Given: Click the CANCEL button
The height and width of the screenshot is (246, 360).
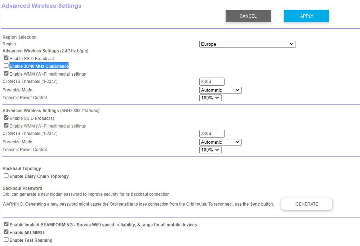Looking at the screenshot, I should (x=248, y=16).
